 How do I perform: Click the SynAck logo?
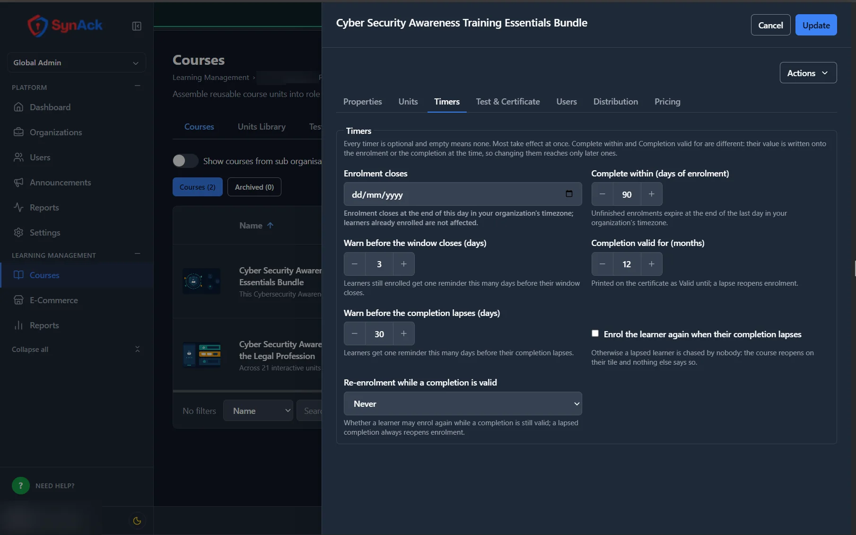65,26
